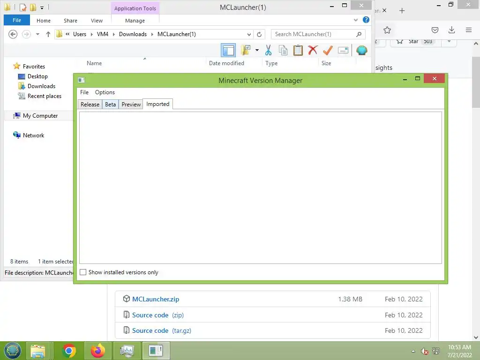Sort by Size column header
Image resolution: width=480 pixels, height=360 pixels.
tap(326, 63)
